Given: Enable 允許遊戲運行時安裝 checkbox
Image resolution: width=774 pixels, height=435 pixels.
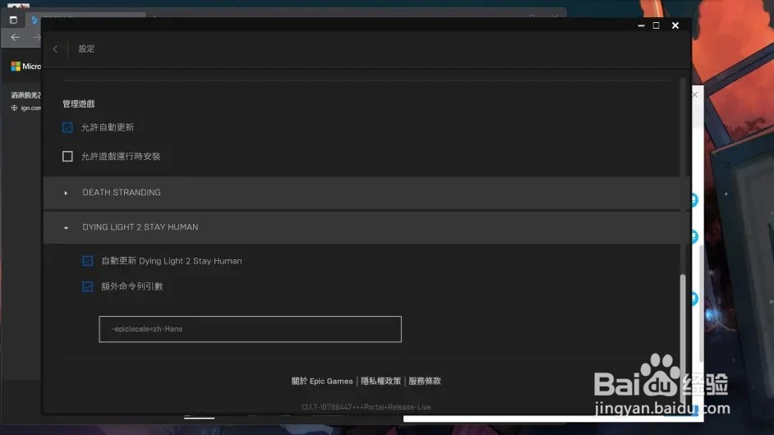Looking at the screenshot, I should point(67,156).
